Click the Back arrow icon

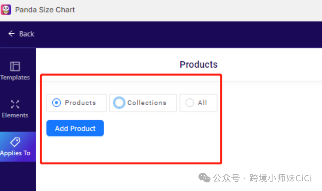12,34
